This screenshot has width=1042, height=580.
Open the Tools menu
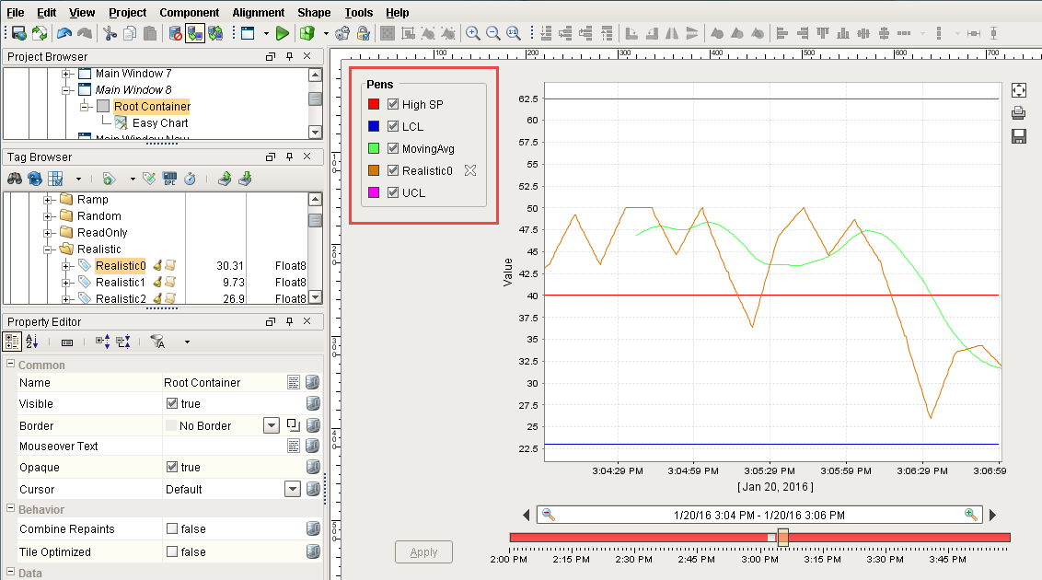coord(359,13)
